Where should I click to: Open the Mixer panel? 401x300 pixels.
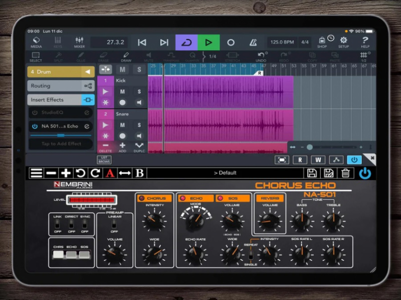79,42
